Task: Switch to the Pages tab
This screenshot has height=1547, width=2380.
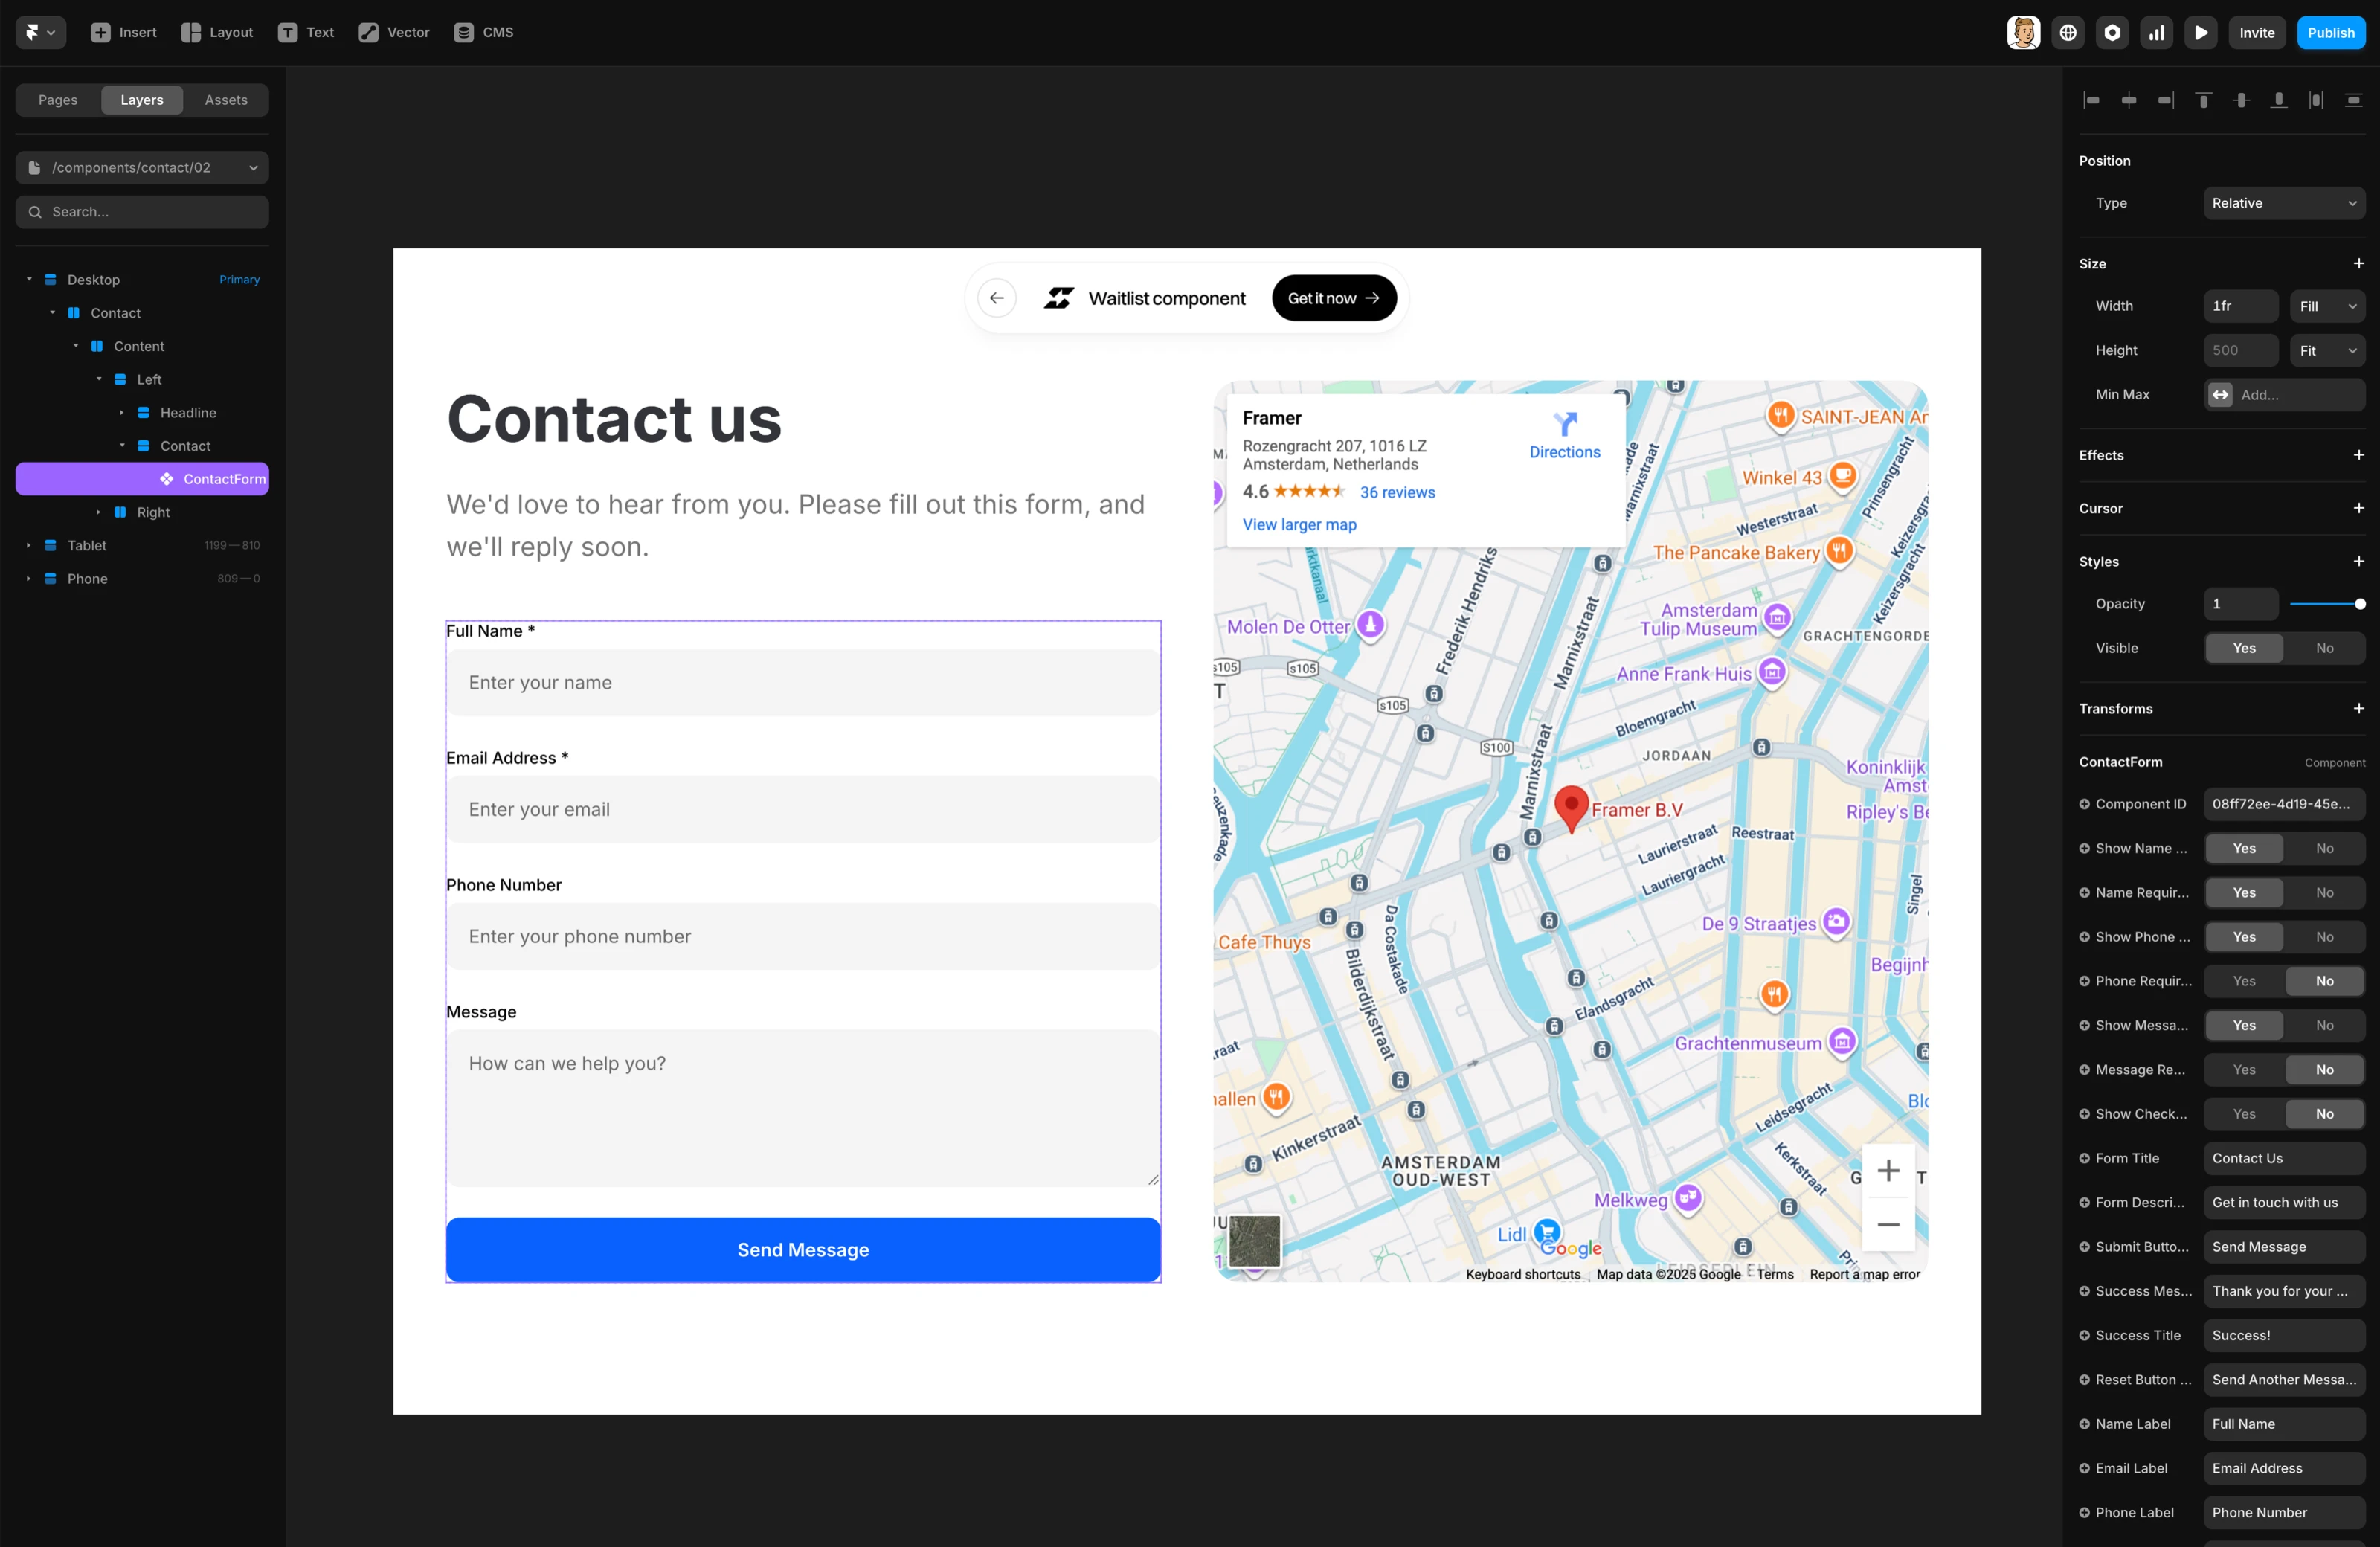Action: point(58,100)
